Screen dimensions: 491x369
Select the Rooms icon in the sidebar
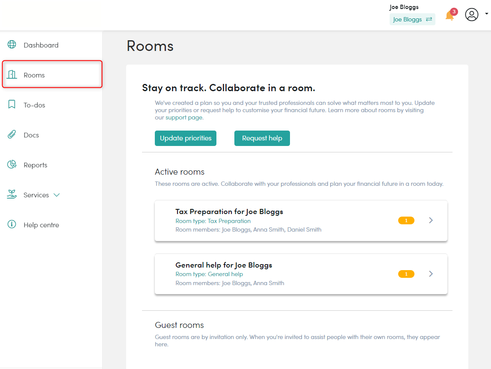click(12, 74)
